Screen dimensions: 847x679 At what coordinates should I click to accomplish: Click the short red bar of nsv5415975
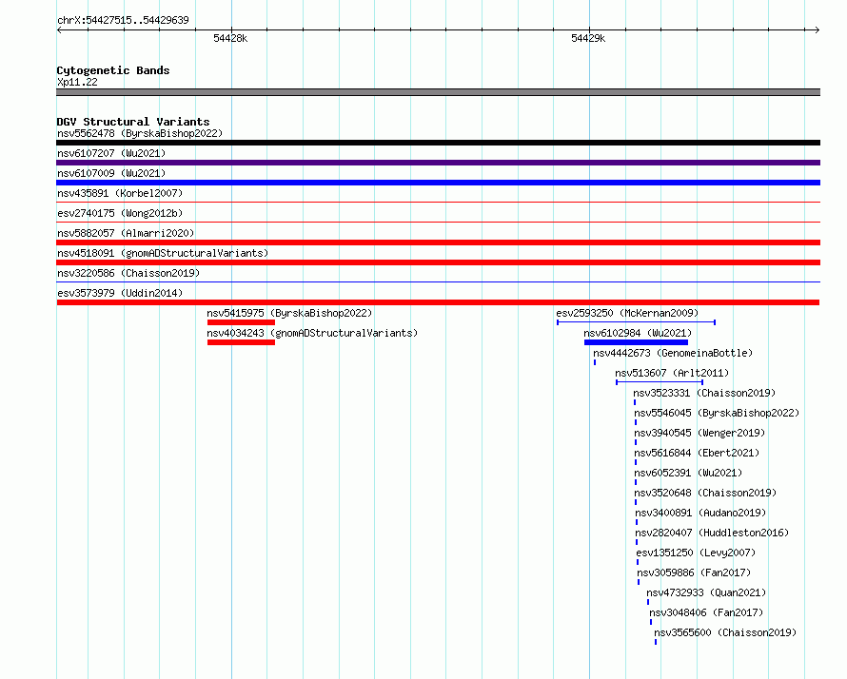click(x=241, y=322)
